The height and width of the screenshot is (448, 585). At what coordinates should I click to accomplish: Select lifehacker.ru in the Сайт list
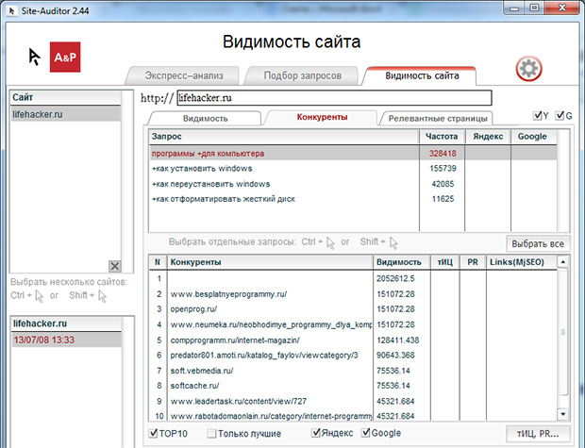65,114
